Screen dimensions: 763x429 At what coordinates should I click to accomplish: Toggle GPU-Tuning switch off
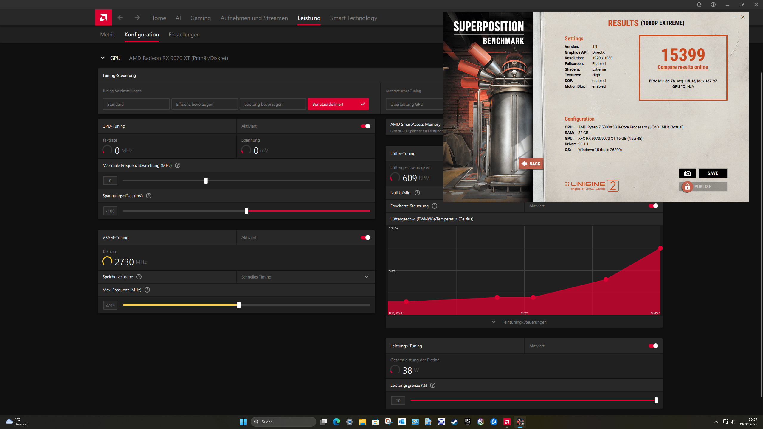[x=365, y=126]
